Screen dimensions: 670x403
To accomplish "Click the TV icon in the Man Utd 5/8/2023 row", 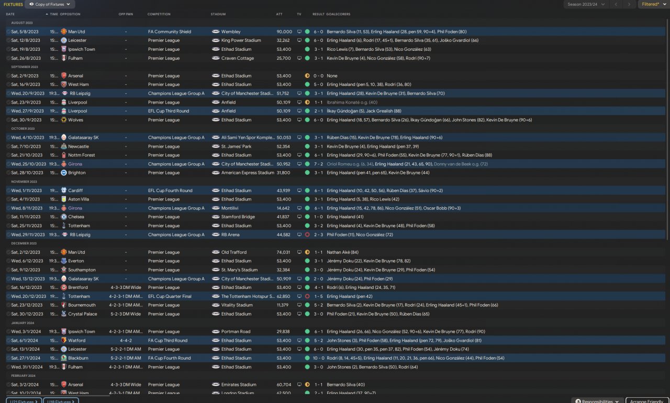I will 299,31.
